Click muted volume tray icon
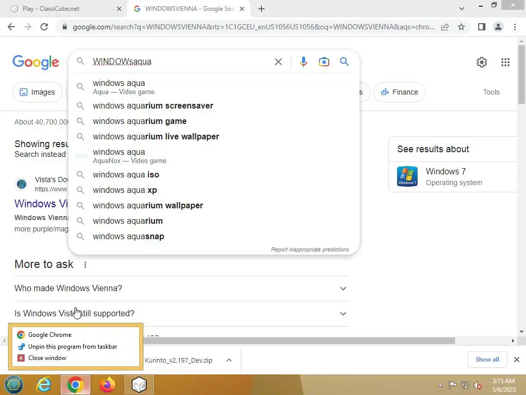The height and width of the screenshot is (395, 526). click(x=477, y=385)
